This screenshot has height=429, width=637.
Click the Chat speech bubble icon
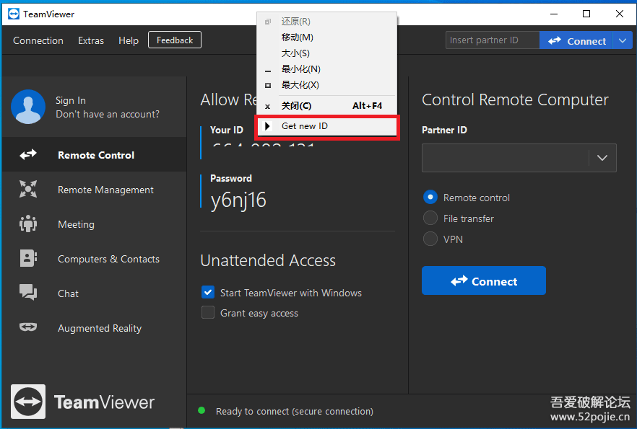(x=28, y=293)
